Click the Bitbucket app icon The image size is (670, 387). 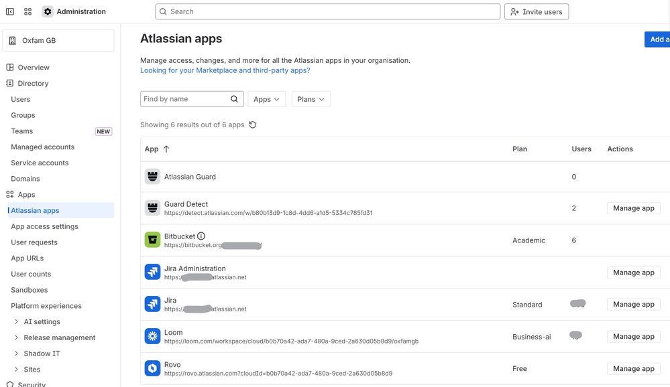[152, 240]
